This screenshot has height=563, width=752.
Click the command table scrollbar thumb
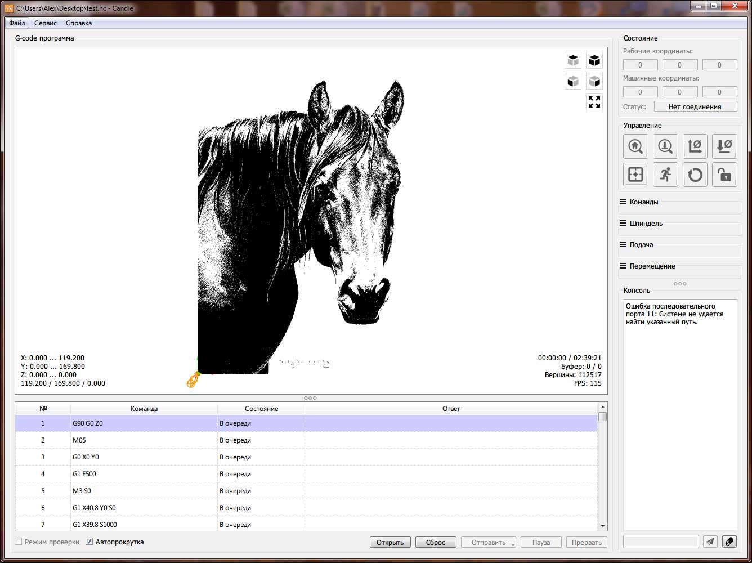point(603,417)
